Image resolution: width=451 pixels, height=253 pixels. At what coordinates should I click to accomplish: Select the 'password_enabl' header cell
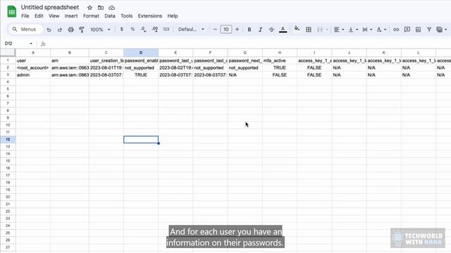pyautogui.click(x=141, y=60)
